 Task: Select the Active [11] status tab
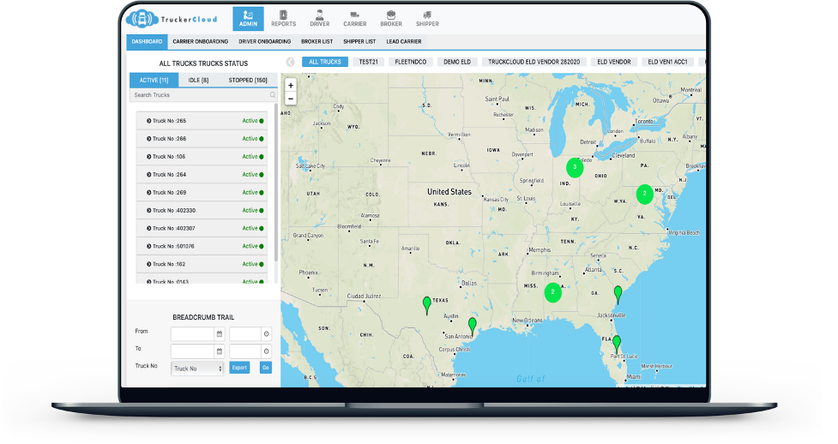click(x=154, y=81)
